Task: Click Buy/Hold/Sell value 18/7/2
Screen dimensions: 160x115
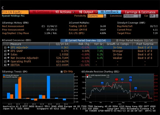Action: (154, 26)
